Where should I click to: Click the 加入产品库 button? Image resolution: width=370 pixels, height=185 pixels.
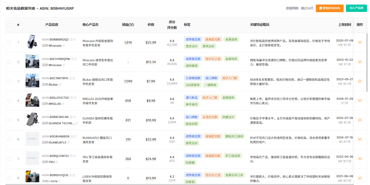356,8
